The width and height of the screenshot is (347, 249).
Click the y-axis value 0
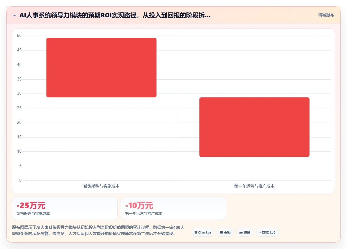(20, 180)
